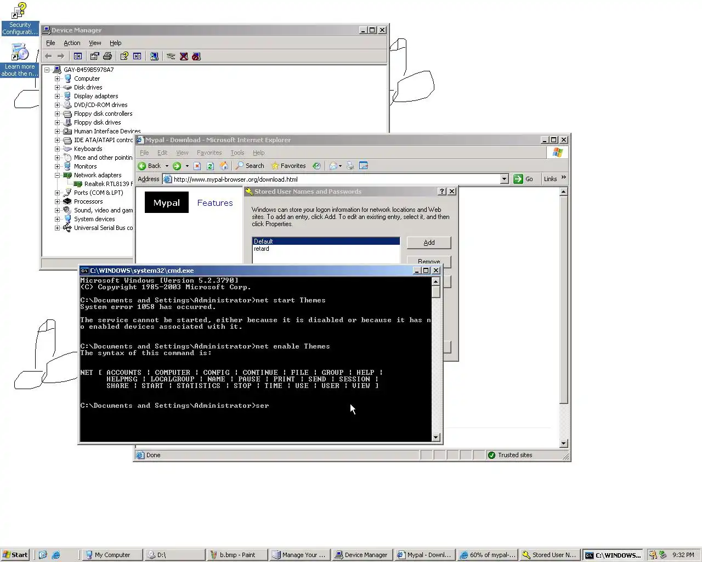The image size is (702, 562).
Task: Open the Forward history dropdown arrow in IE
Action: [187, 166]
